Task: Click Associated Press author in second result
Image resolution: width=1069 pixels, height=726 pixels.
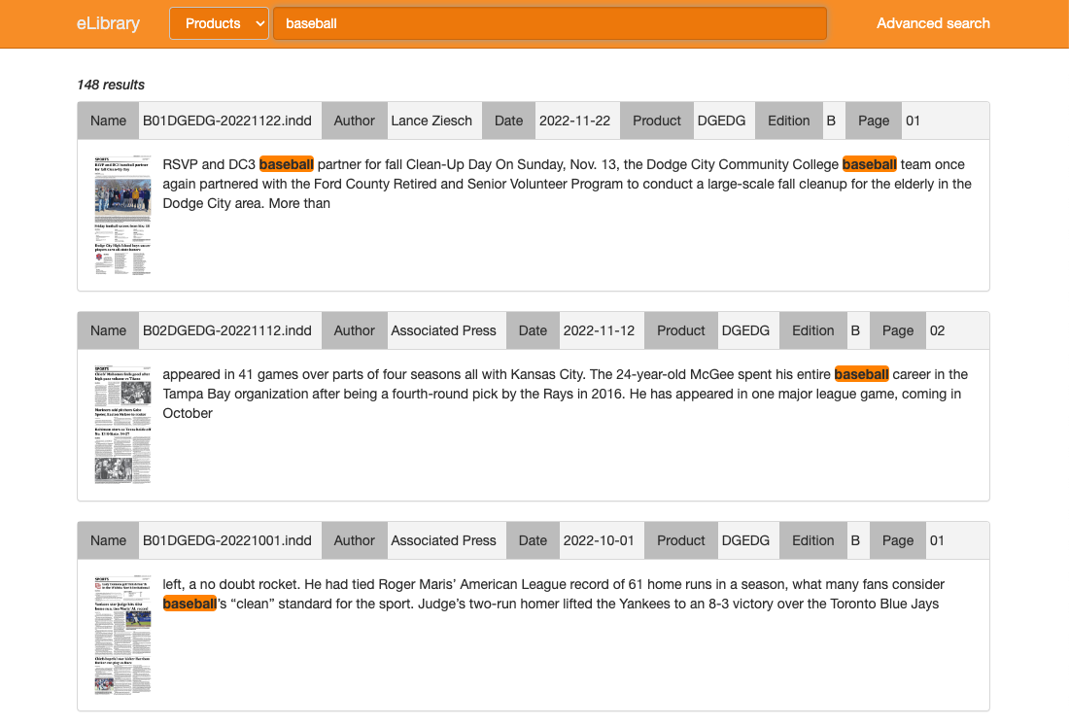Action: (443, 330)
